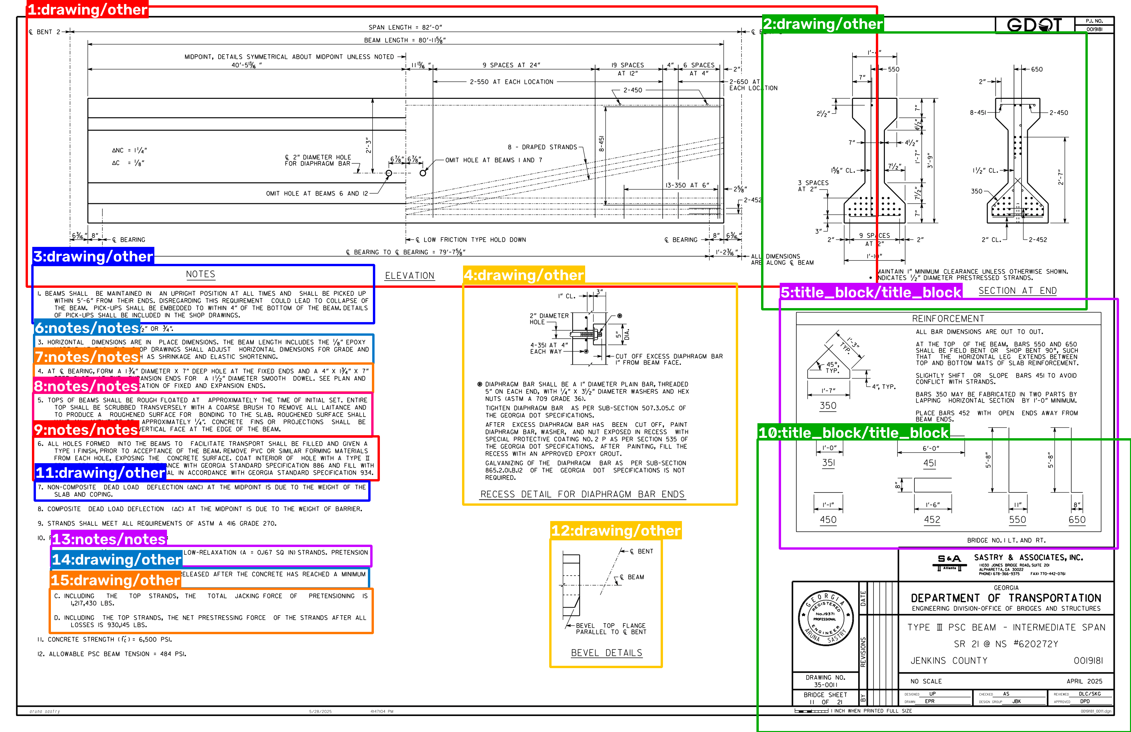Select 'ALL BAR DIMENSIONS ARE OUT TO OUT.'
1131x732 pixels.
pyautogui.click(x=979, y=332)
